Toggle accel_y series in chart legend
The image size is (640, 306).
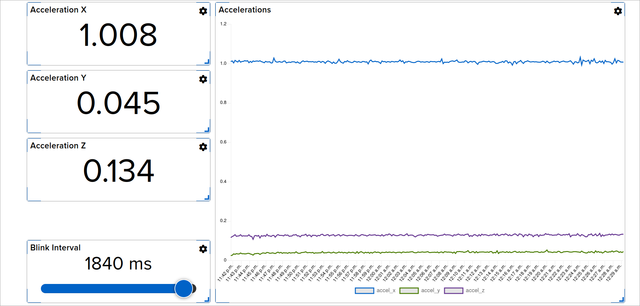coord(420,291)
